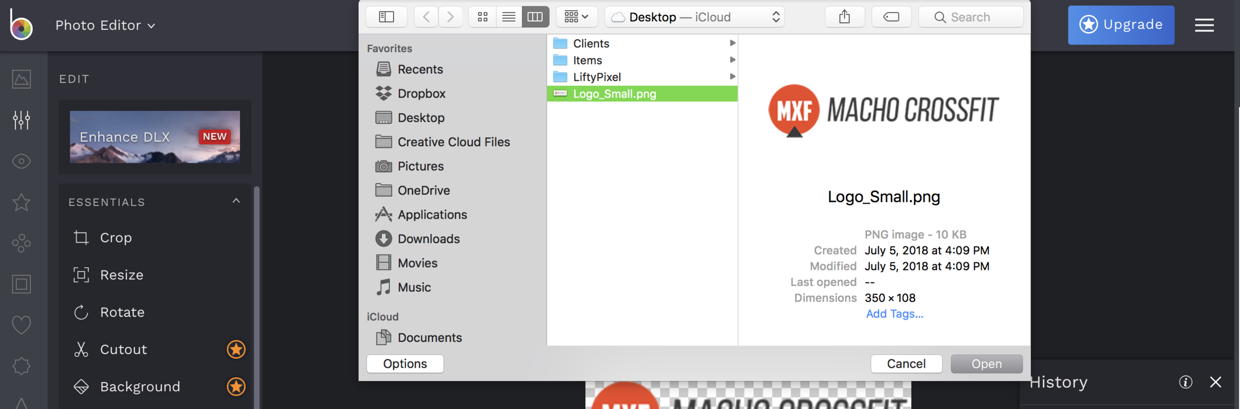Close the History panel
Viewport: 1240px width, 409px height.
coord(1216,382)
